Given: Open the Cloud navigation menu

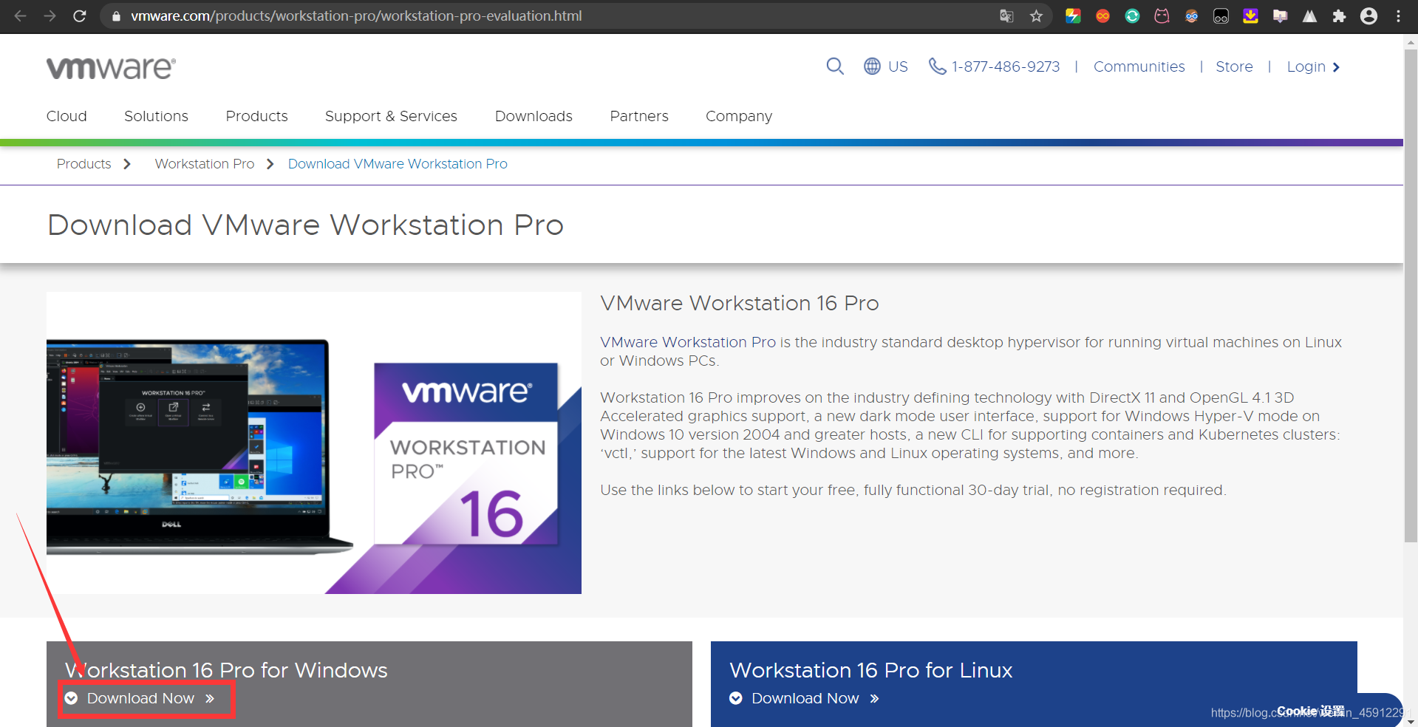Looking at the screenshot, I should (x=67, y=116).
